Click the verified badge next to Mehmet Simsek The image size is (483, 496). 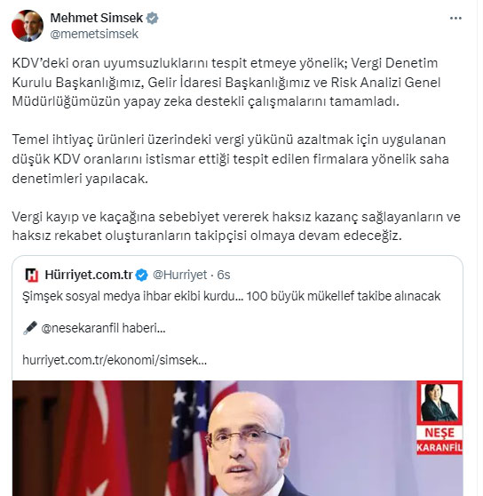pyautogui.click(x=152, y=19)
